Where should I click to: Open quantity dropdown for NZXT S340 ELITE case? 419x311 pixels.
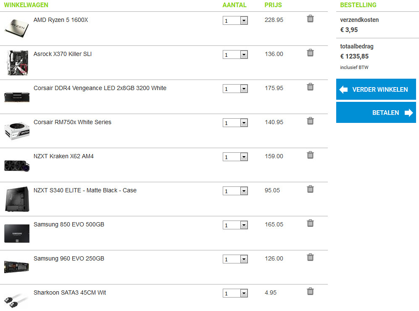(x=235, y=191)
